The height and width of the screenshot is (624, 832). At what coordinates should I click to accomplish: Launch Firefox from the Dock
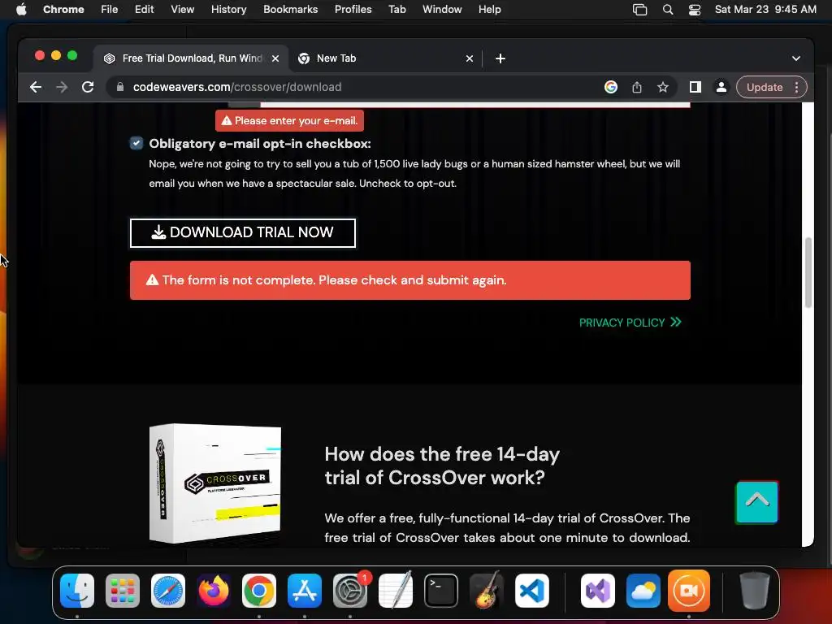[x=214, y=591]
